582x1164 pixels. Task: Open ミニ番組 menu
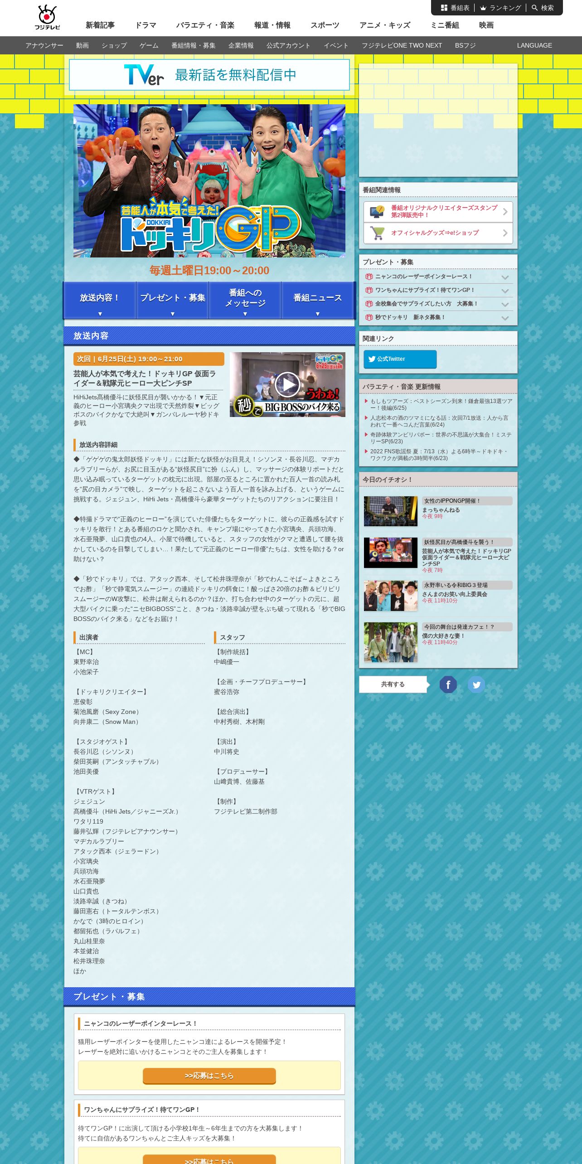click(444, 25)
